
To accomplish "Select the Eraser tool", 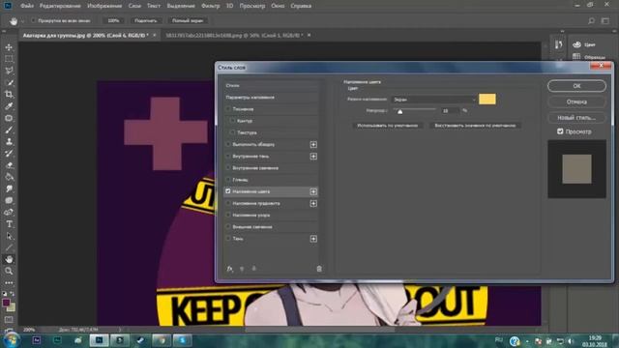I will (x=9, y=165).
